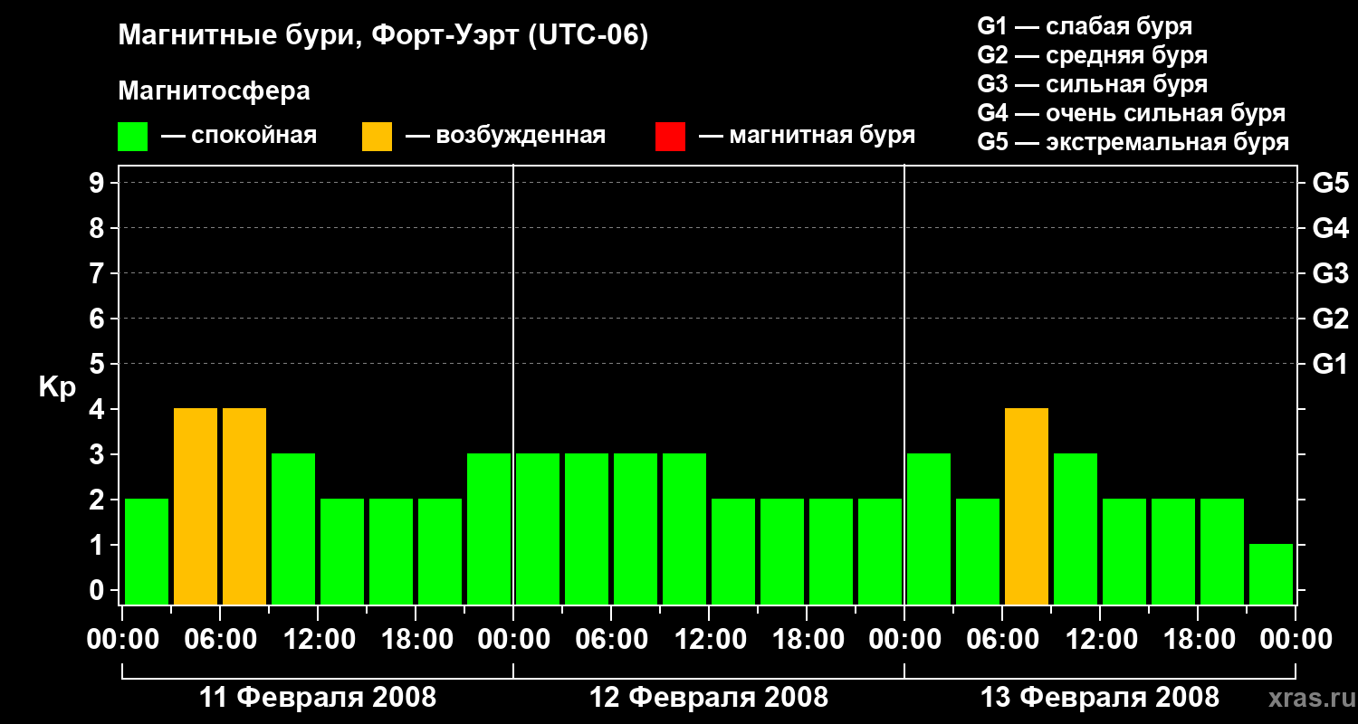Click the legend line 'G2 — средняя буря'
This screenshot has height=724, width=1358.
(1093, 54)
